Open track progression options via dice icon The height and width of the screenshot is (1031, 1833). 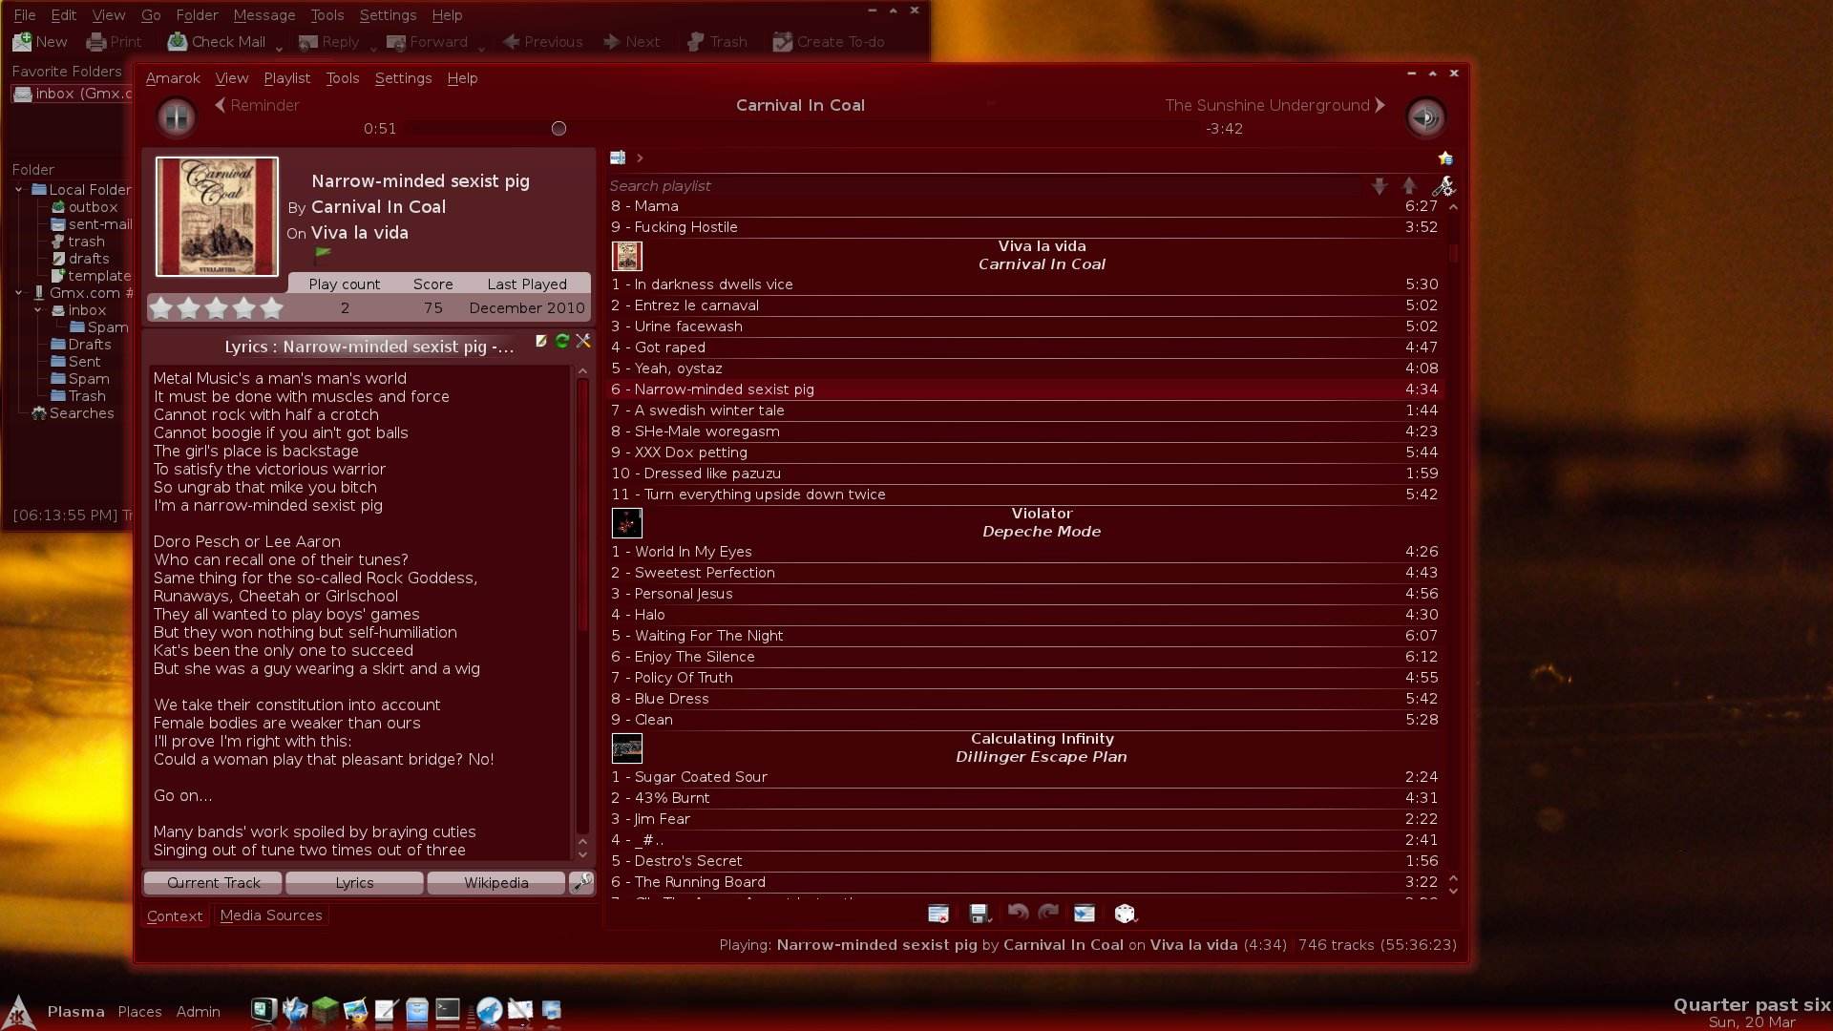(1126, 914)
